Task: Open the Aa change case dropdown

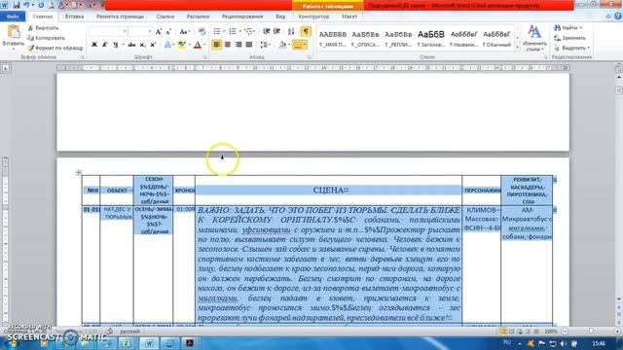Action: click(184, 32)
